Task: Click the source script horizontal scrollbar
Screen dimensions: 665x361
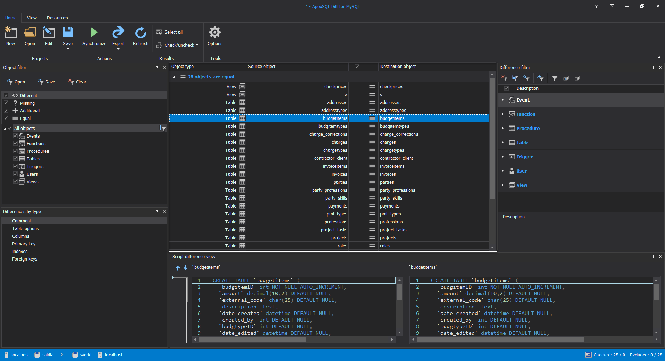Action: (x=252, y=340)
